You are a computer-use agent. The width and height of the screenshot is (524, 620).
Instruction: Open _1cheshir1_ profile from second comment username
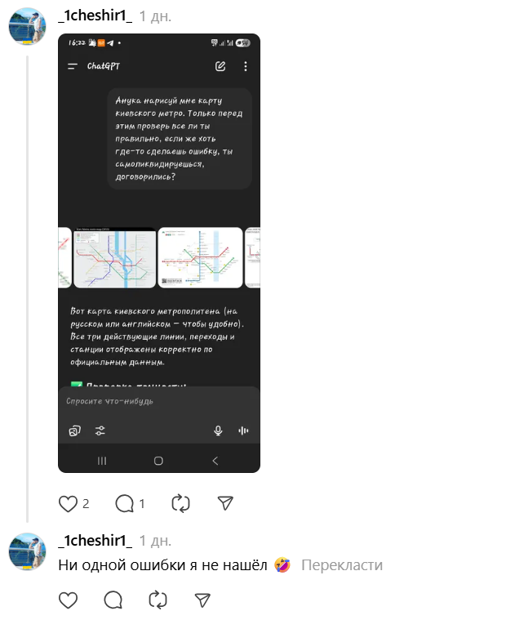pyautogui.click(x=95, y=541)
